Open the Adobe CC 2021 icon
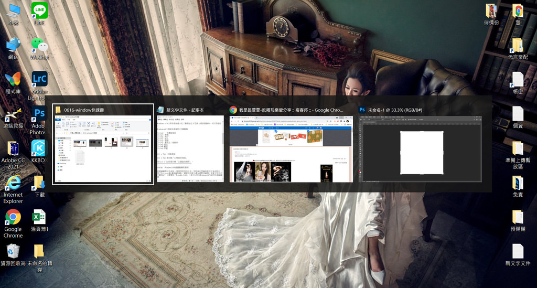537x288 pixels. click(x=13, y=155)
